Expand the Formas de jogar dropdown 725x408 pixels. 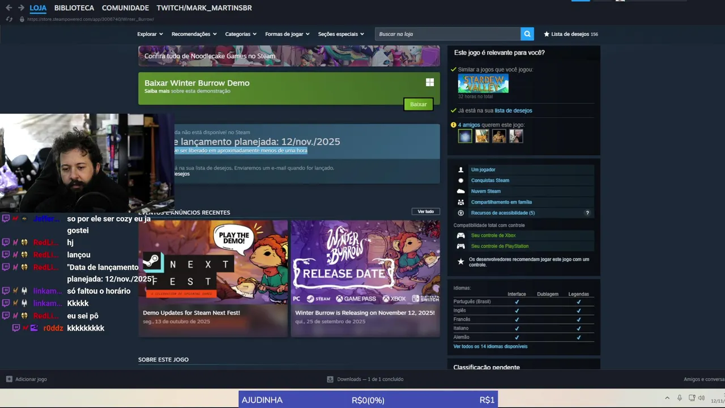(x=287, y=34)
